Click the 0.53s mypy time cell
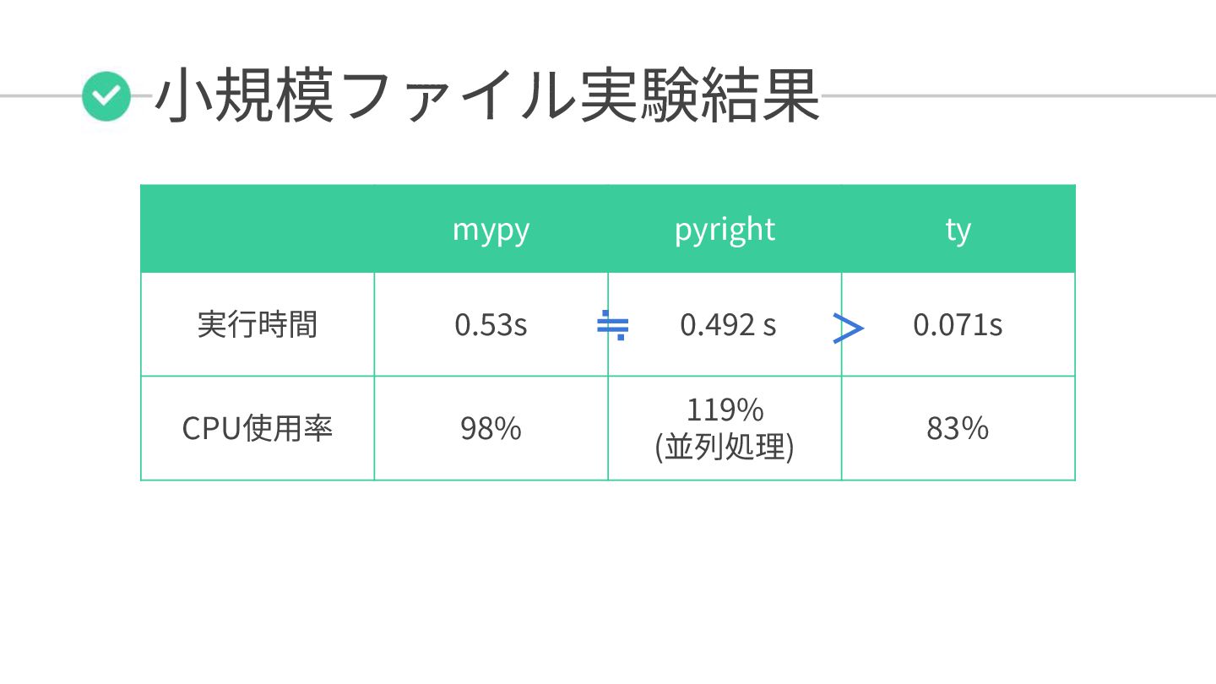Image resolution: width=1216 pixels, height=684 pixels. (491, 324)
